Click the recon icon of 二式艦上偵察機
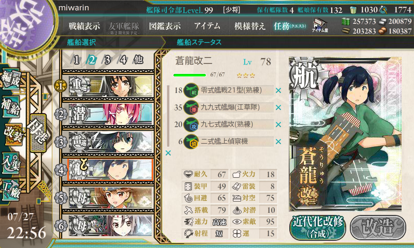The image size is (414, 248). (x=191, y=142)
